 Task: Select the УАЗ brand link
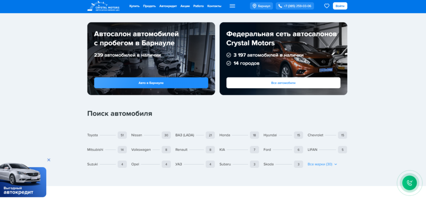[179, 164]
